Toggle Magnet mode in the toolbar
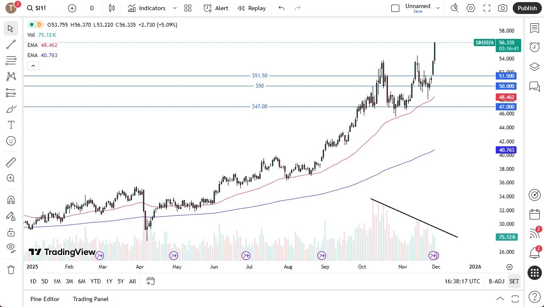This screenshot has height=307, width=544. [11, 200]
